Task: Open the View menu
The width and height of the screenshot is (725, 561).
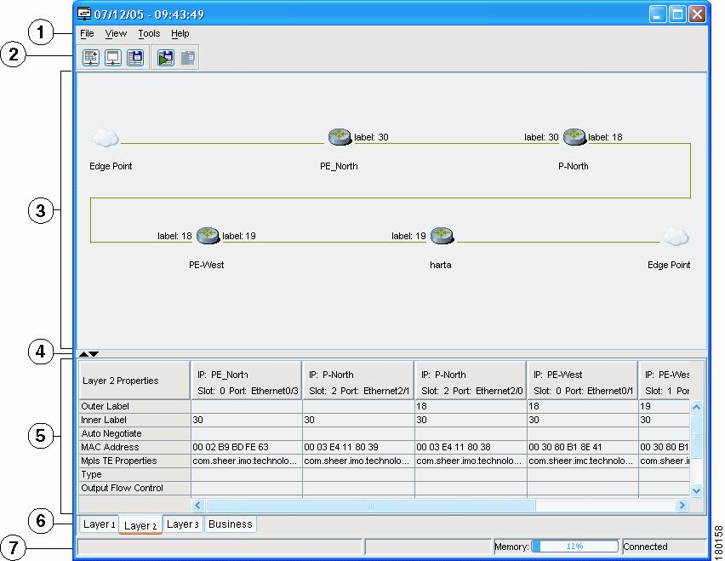Action: (x=116, y=34)
